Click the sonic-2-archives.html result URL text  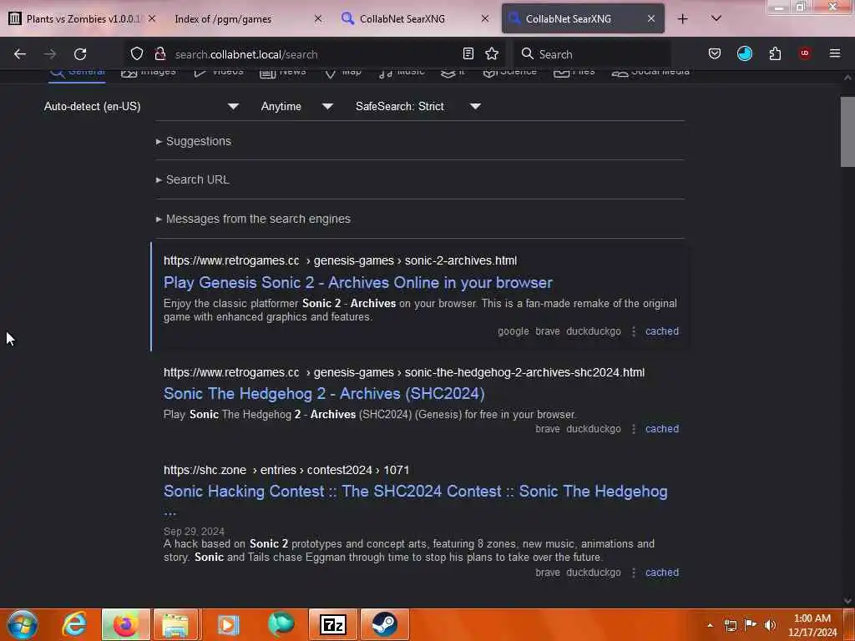pyautogui.click(x=341, y=260)
